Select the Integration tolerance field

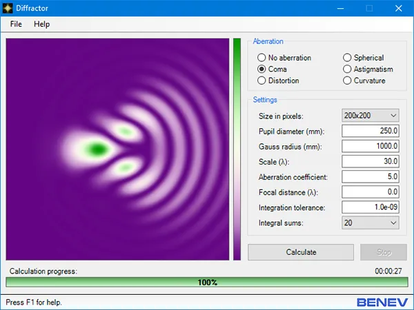[x=371, y=207]
